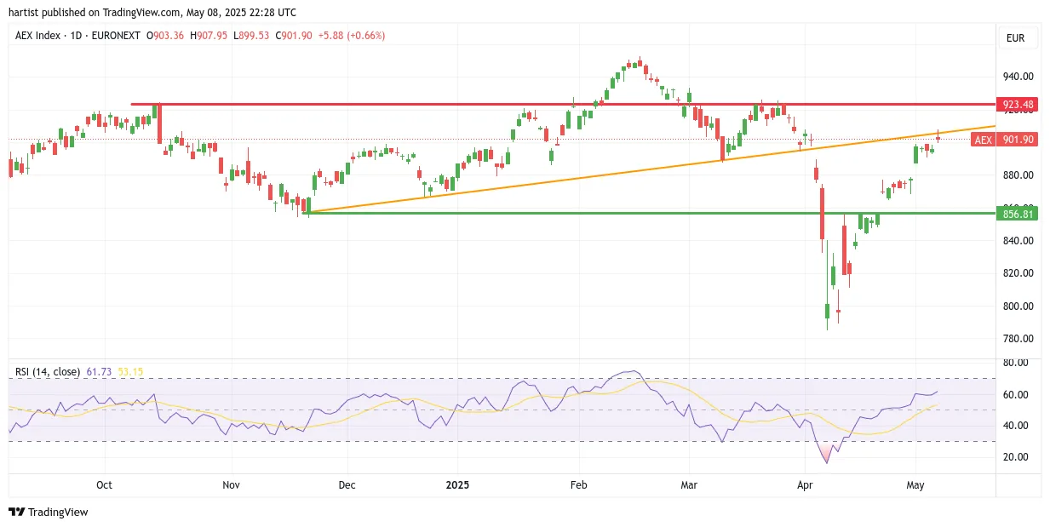Viewport: 1050px width, 527px height.
Task: Select the EUR currency box
Action: point(1015,38)
